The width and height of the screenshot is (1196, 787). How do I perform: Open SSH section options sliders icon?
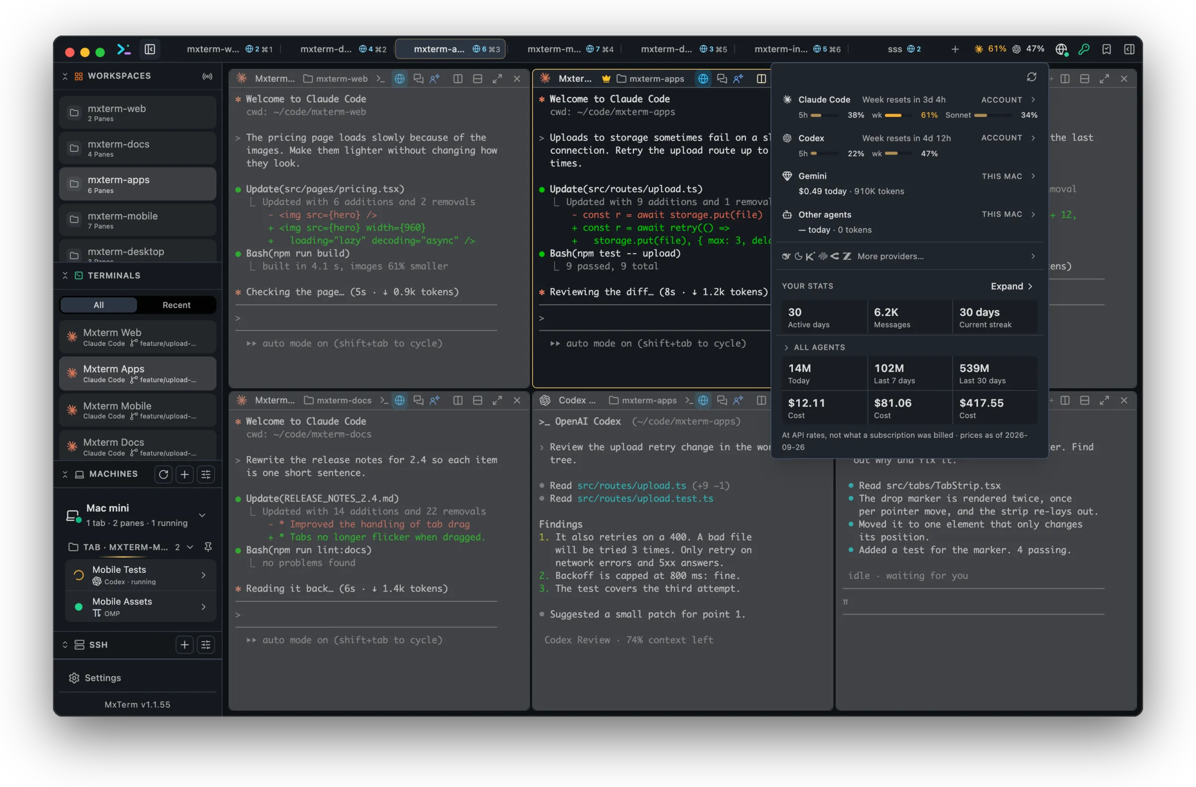[x=206, y=645]
